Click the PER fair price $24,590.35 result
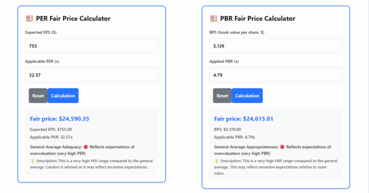 coord(59,119)
